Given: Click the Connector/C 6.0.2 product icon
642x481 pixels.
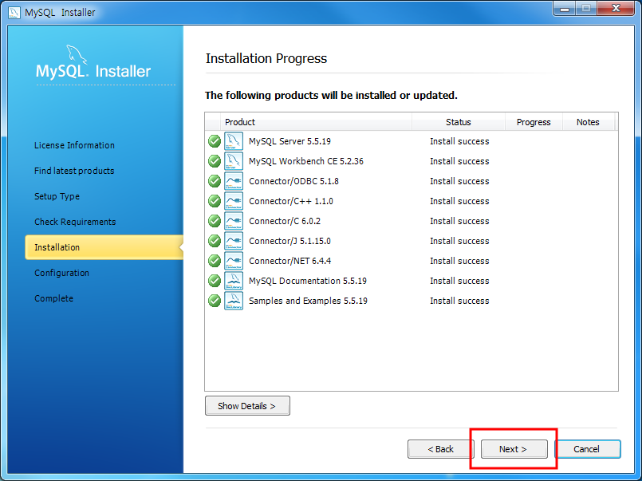Looking at the screenshot, I should 234,221.
